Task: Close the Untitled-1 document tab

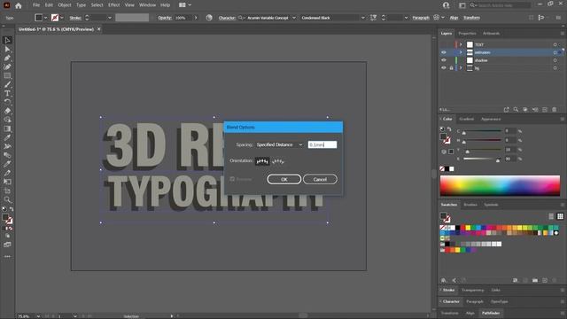Action: click(x=98, y=29)
